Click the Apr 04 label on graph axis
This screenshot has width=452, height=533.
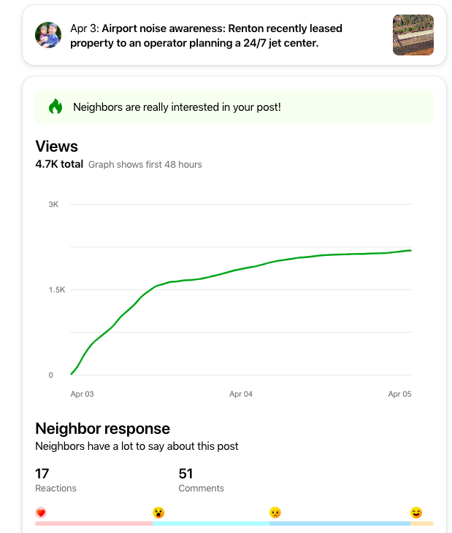click(240, 394)
